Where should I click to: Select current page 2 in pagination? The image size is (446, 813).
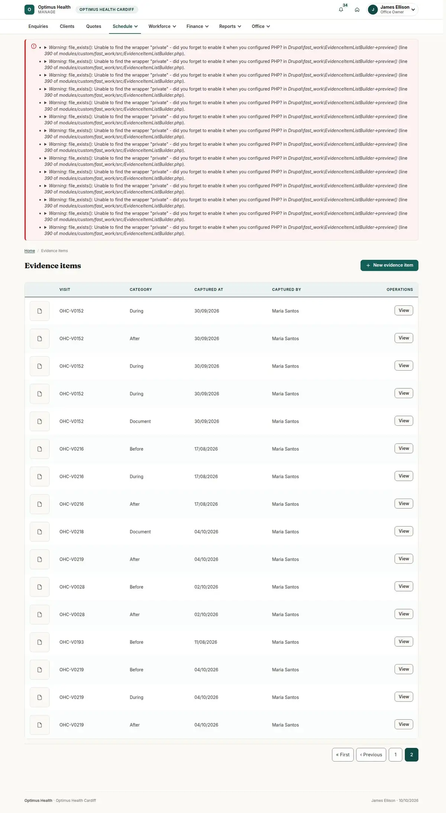pyautogui.click(x=411, y=755)
